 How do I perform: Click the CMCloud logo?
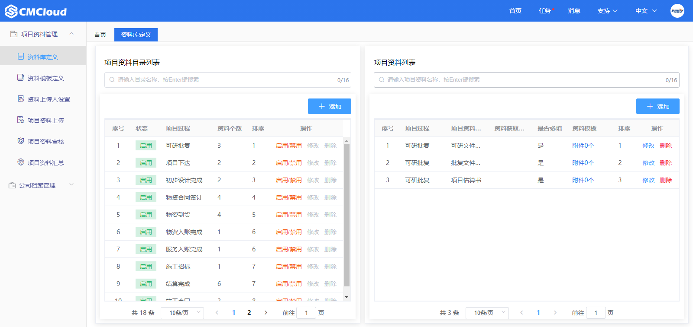click(x=36, y=11)
